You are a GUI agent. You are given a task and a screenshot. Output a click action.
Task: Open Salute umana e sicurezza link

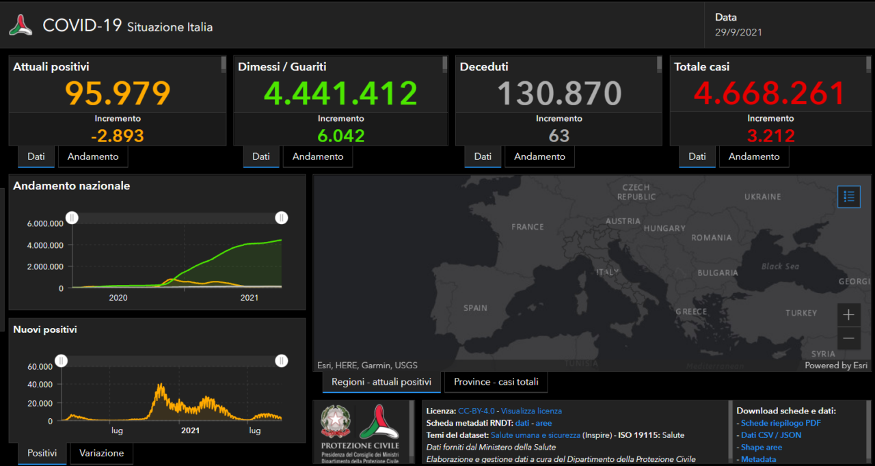click(x=535, y=435)
